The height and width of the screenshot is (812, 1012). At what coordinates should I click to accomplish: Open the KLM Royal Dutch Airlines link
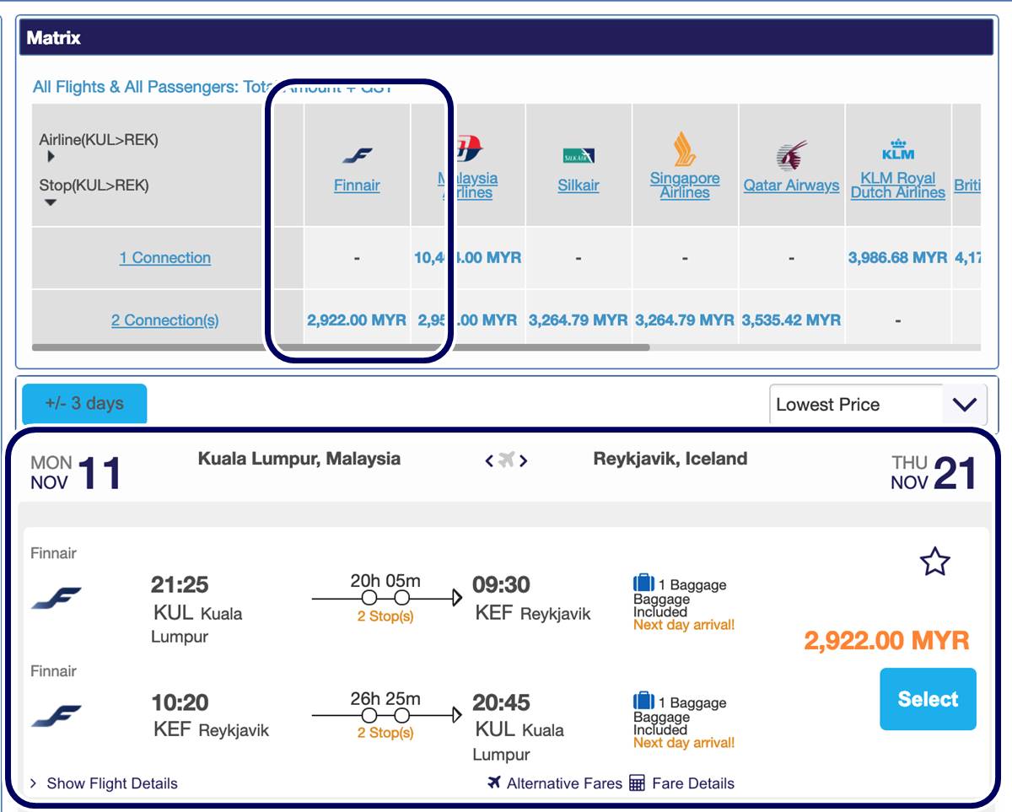pyautogui.click(x=898, y=186)
